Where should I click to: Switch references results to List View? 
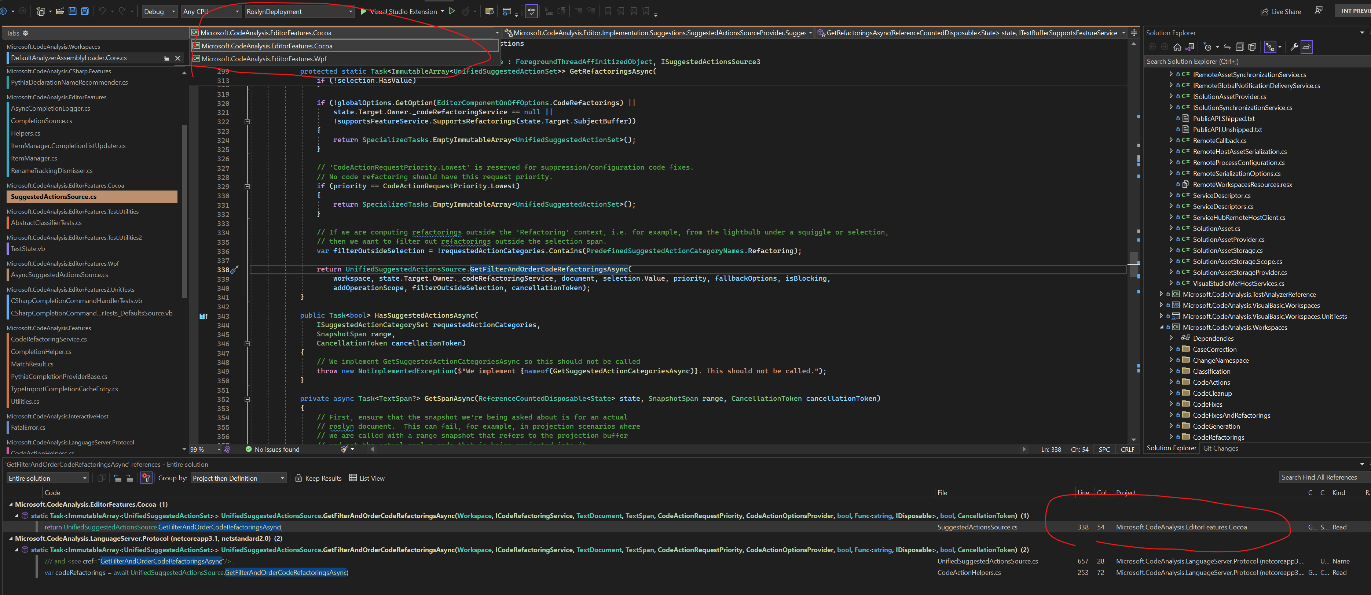[x=367, y=478]
